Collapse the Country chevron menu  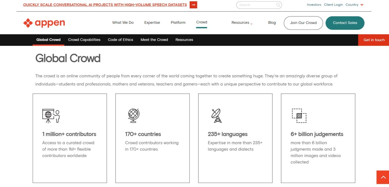point(362,5)
